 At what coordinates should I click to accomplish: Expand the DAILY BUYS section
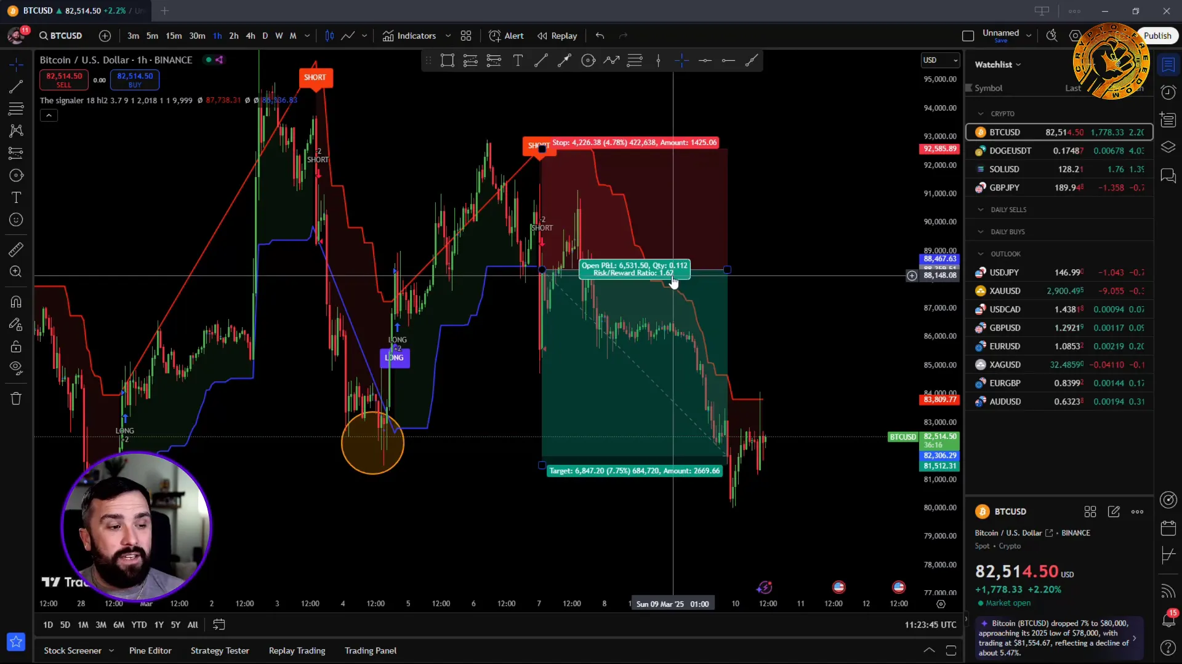981,232
